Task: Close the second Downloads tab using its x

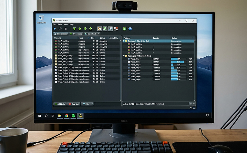Action: pyautogui.click(x=99, y=34)
